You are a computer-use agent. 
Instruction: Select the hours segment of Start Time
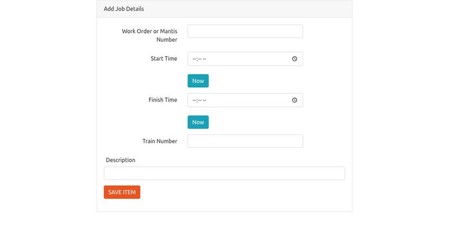[x=194, y=59]
